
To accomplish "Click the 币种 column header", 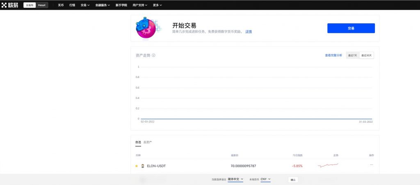I will click(x=138, y=155).
